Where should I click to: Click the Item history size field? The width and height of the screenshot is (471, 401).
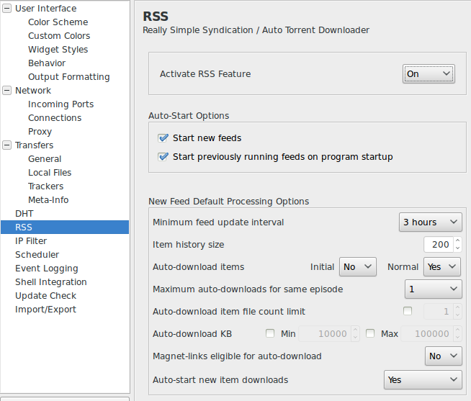pyautogui.click(x=439, y=245)
